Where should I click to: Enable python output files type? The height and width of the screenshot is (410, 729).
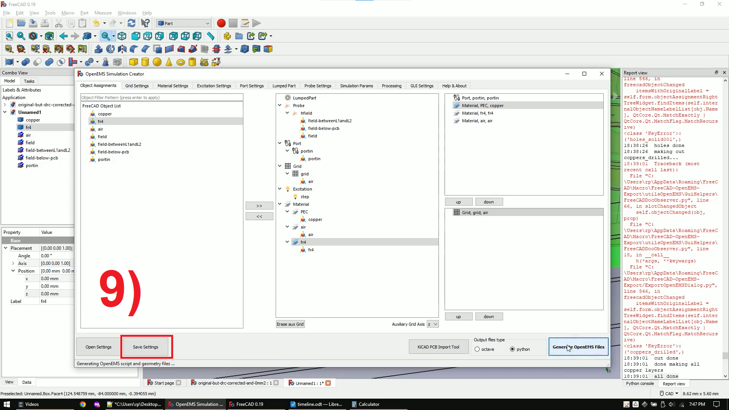click(x=512, y=349)
